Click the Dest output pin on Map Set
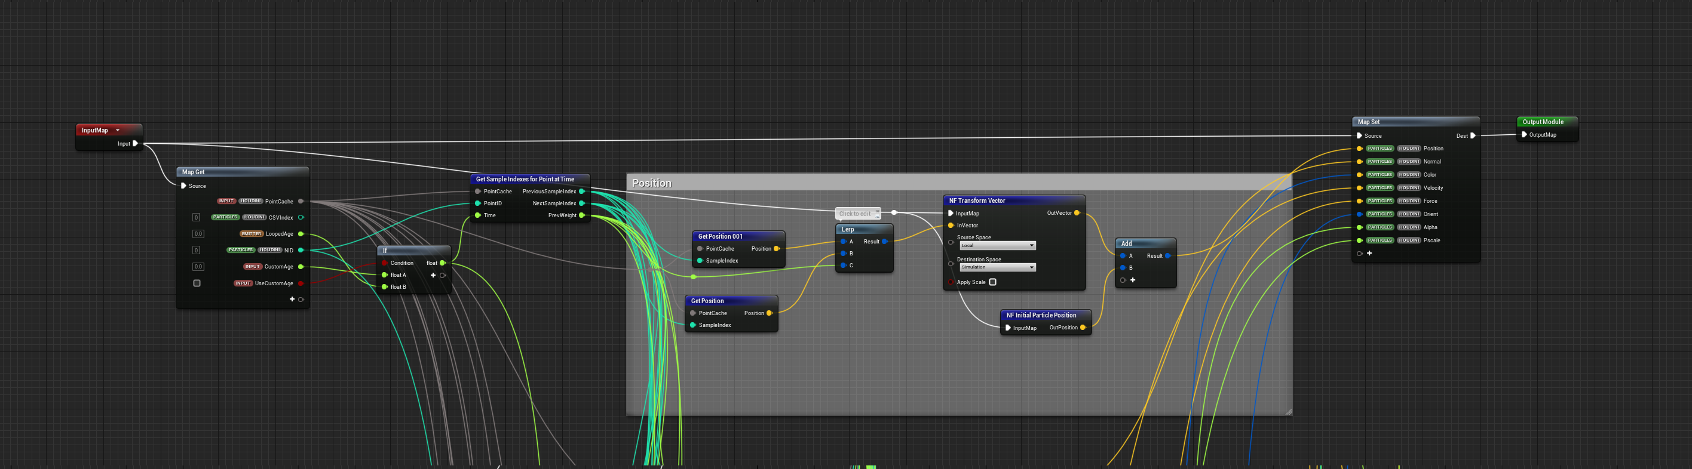Viewport: 1692px width, 469px height. click(x=1473, y=136)
